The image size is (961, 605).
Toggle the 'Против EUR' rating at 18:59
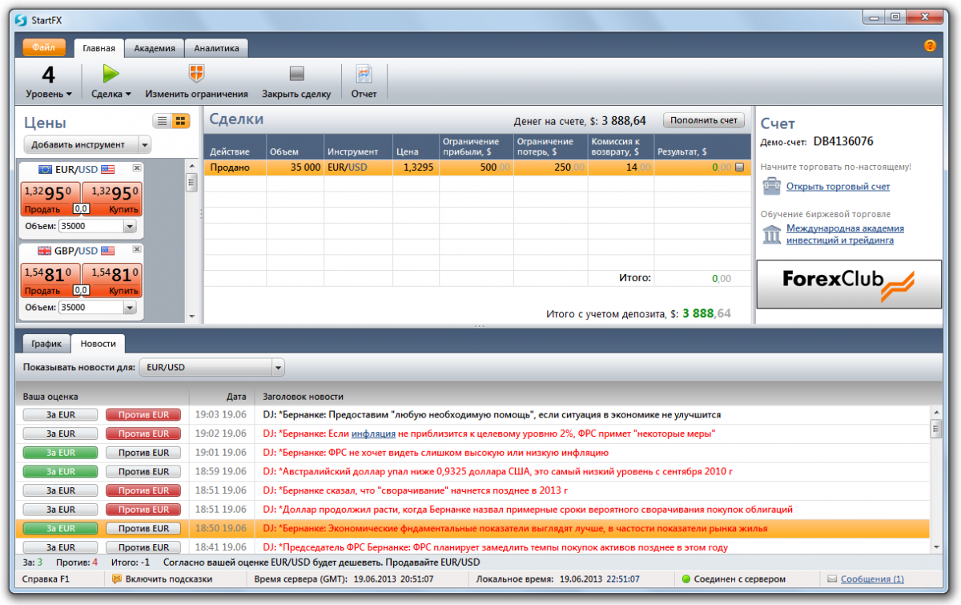[x=143, y=472]
